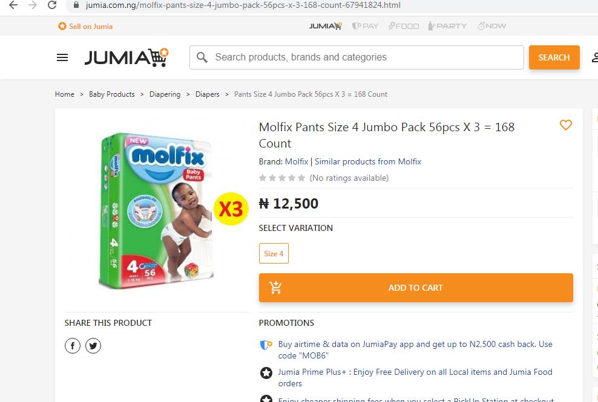Go to the Baby Products breadcrumb
Screen dimensions: 598x402
click(111, 94)
